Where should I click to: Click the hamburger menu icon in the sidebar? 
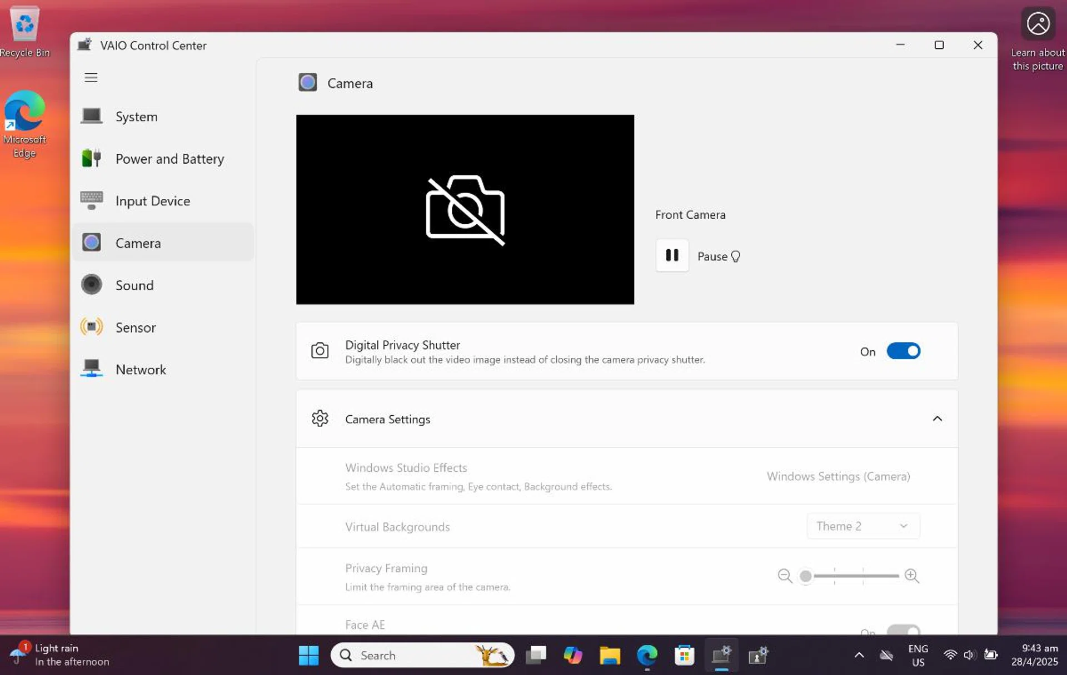pyautogui.click(x=91, y=78)
